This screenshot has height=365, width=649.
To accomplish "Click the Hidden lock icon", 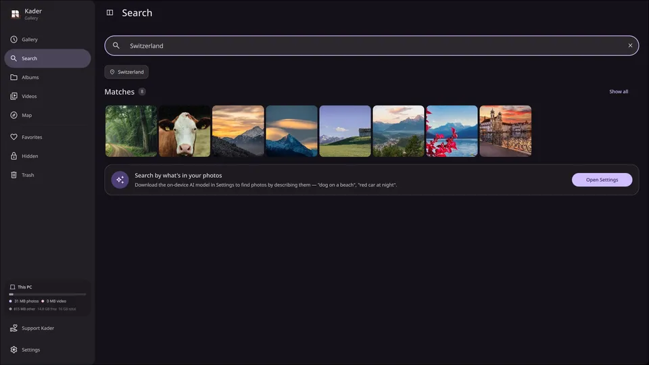I will [x=14, y=156].
